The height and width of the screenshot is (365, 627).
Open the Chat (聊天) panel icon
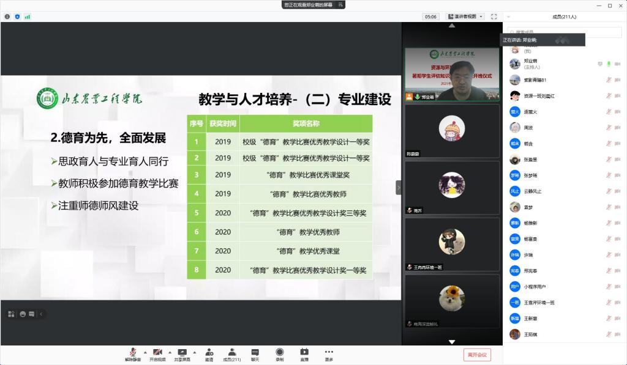click(255, 353)
